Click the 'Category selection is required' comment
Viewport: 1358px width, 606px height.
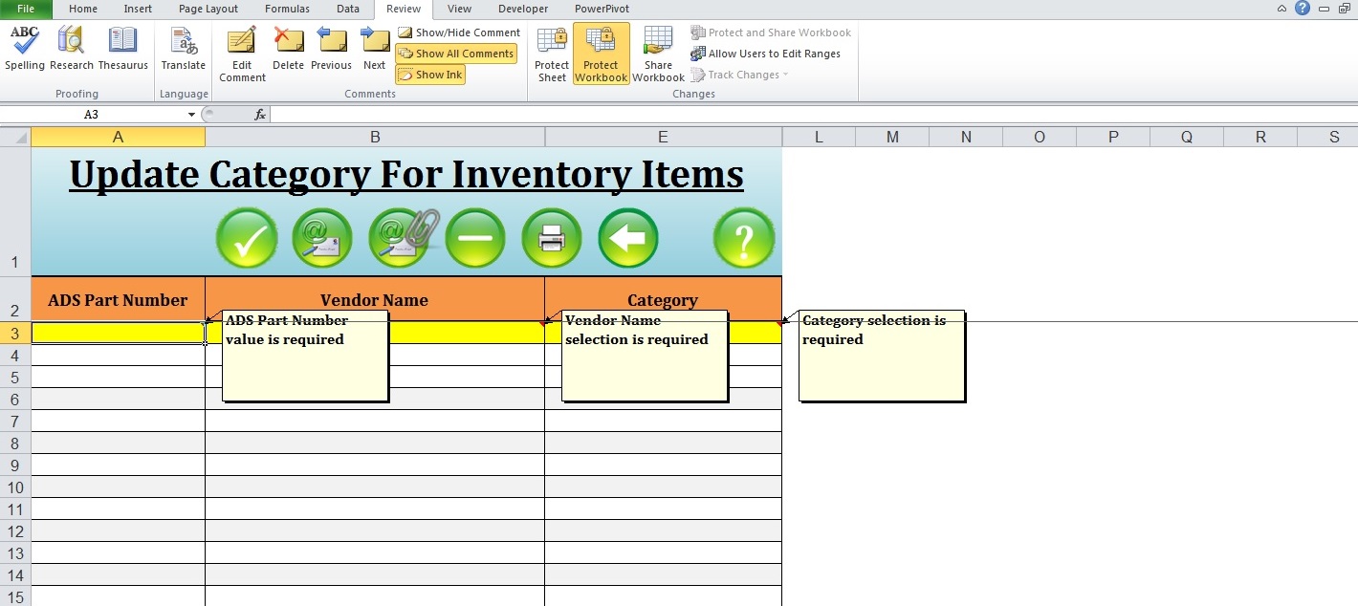tap(882, 356)
